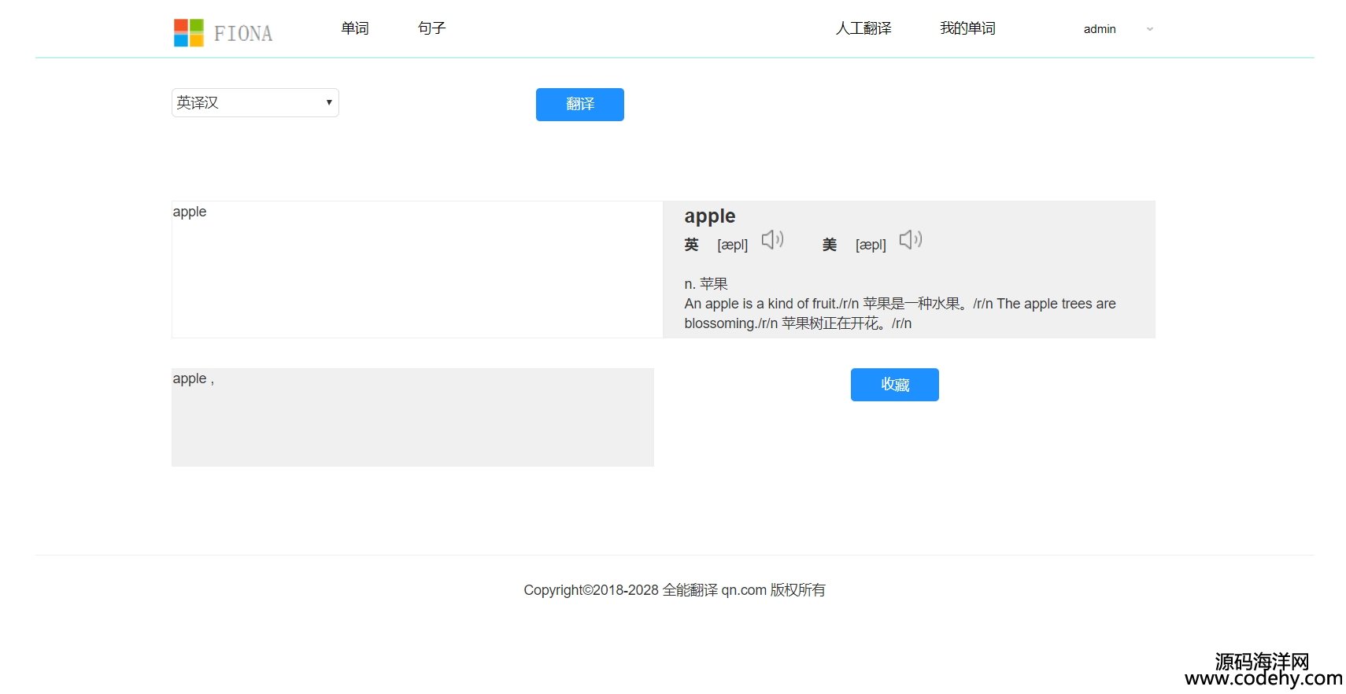Click the British phonetic [æpl] after 英

[732, 245]
